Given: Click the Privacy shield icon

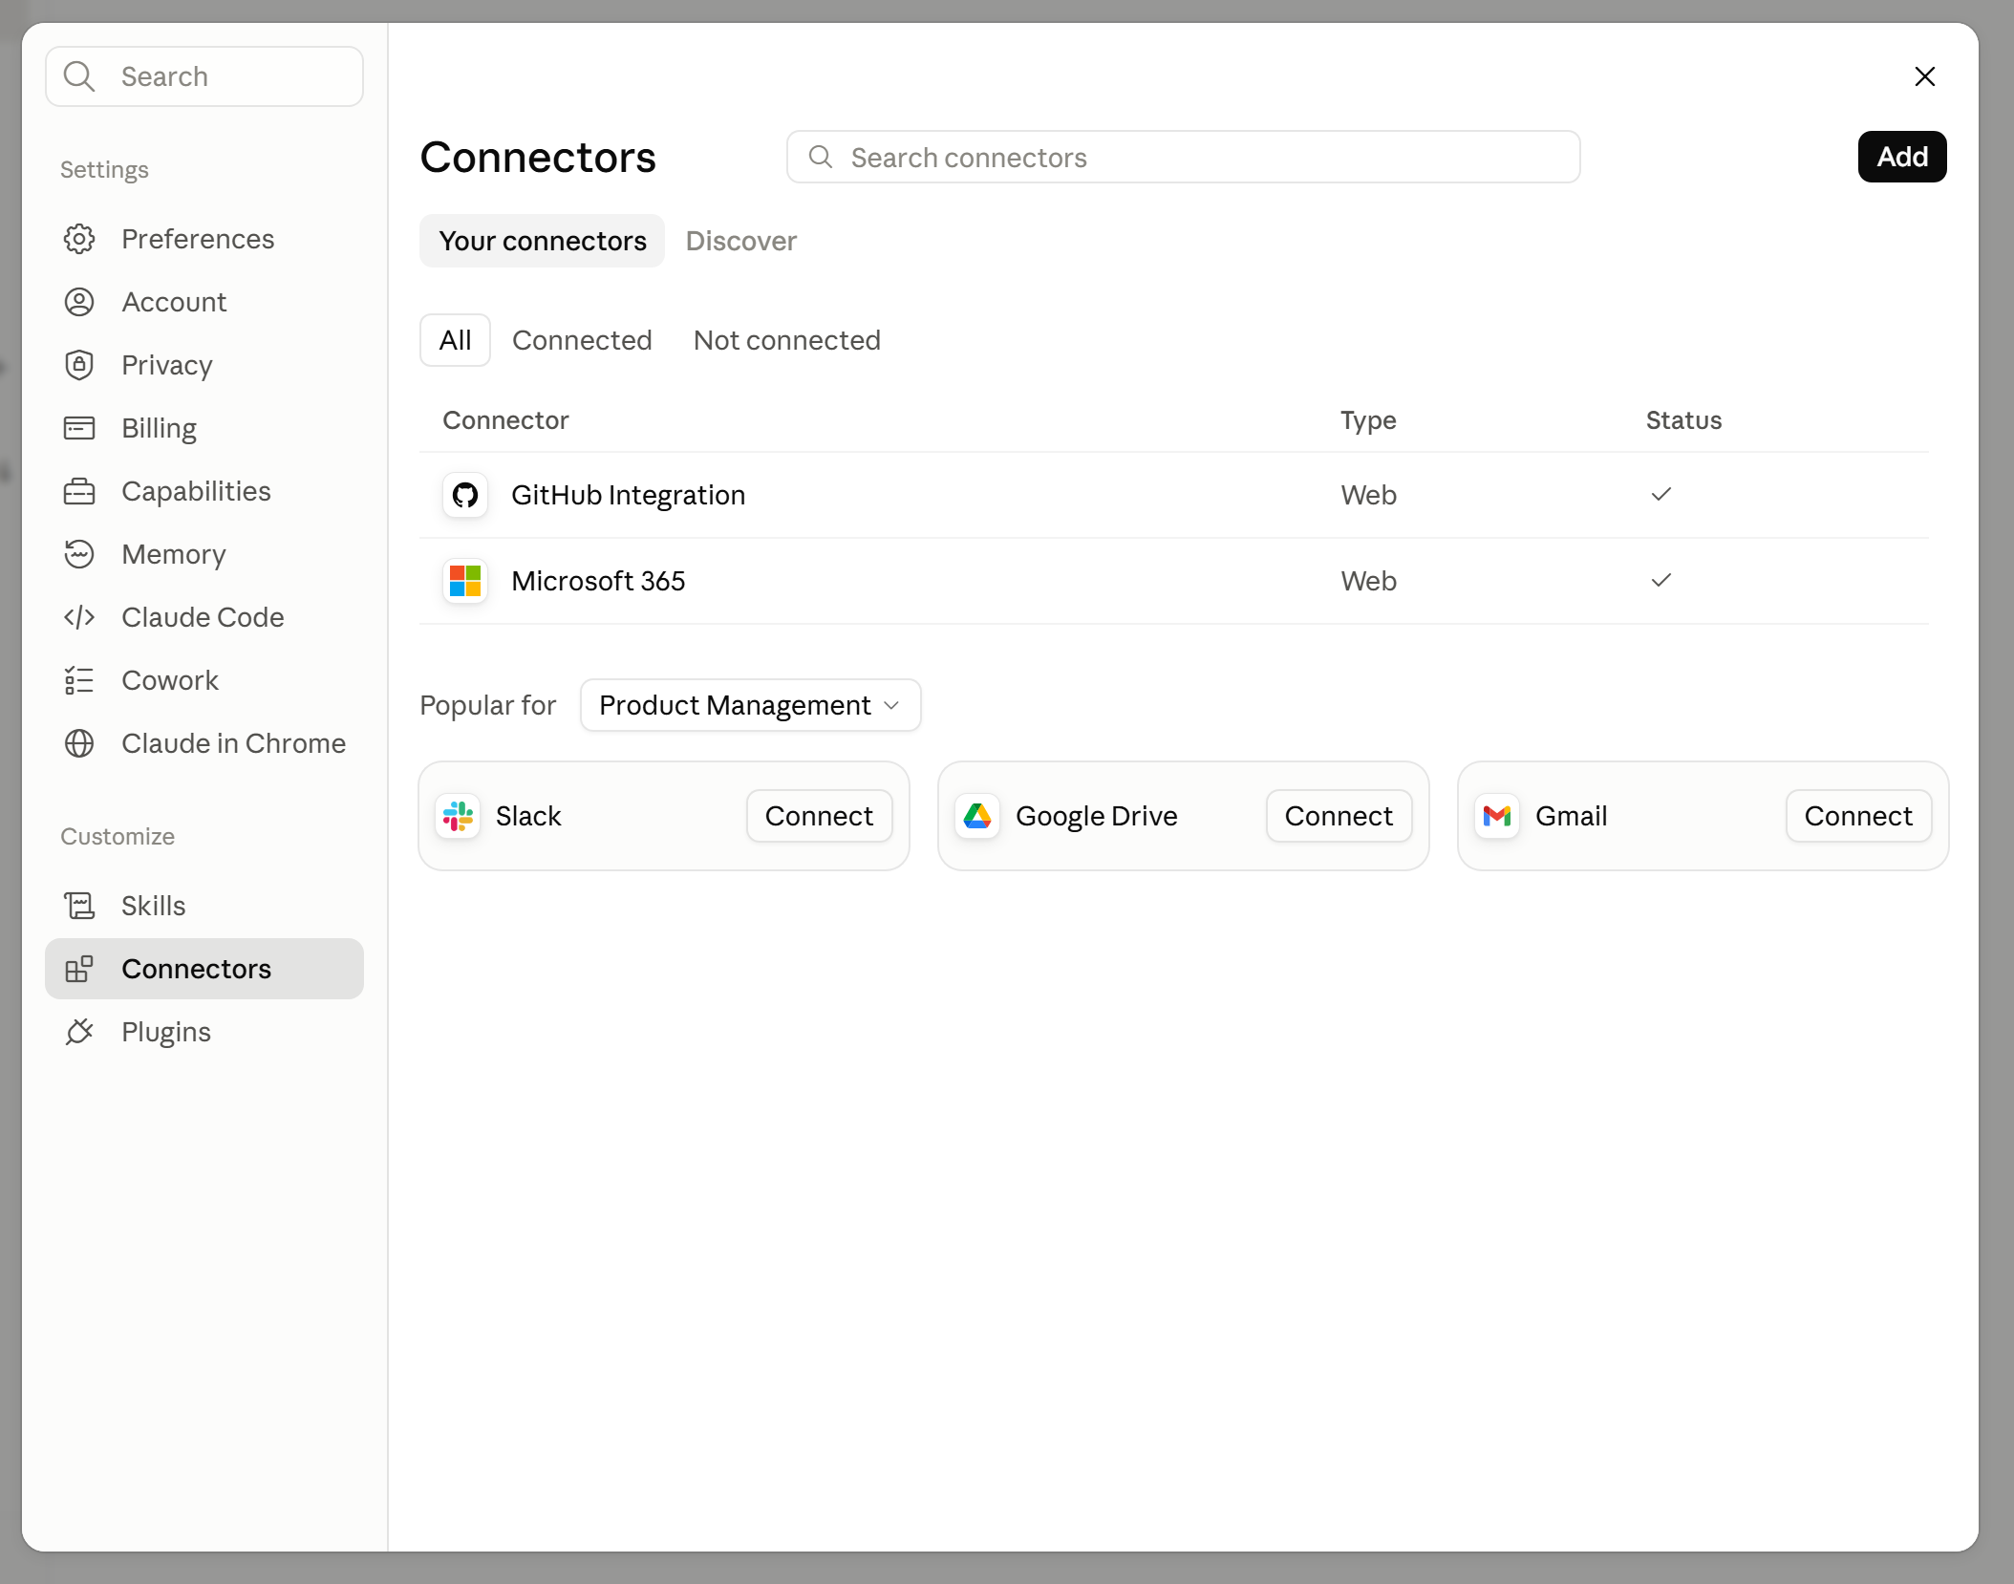Looking at the screenshot, I should 79,365.
